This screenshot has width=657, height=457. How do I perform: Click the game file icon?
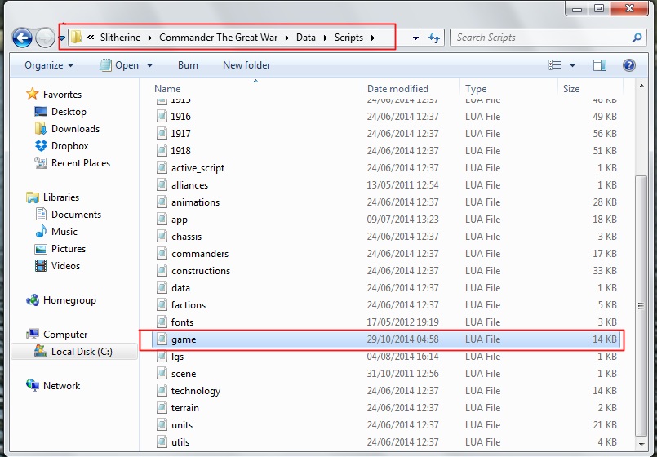point(162,339)
